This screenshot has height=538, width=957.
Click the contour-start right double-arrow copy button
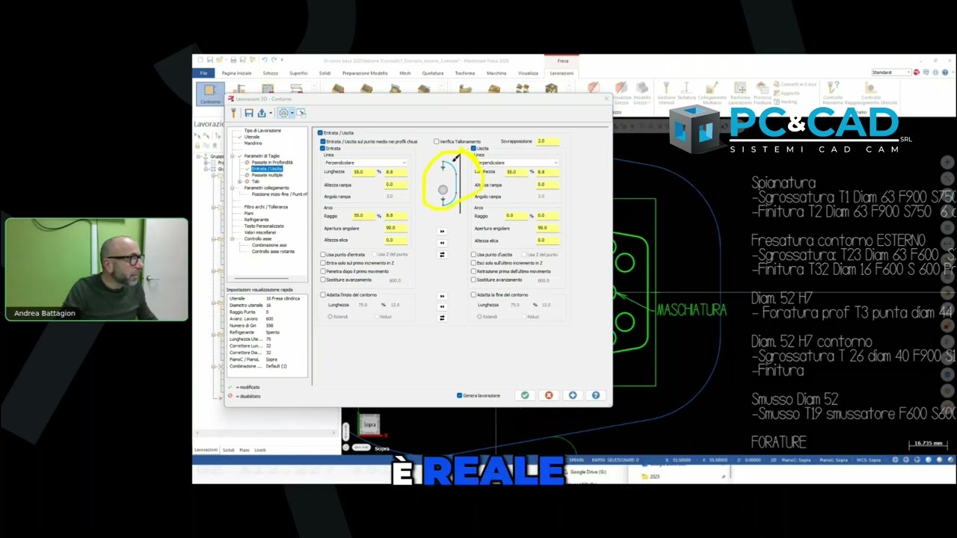point(442,296)
